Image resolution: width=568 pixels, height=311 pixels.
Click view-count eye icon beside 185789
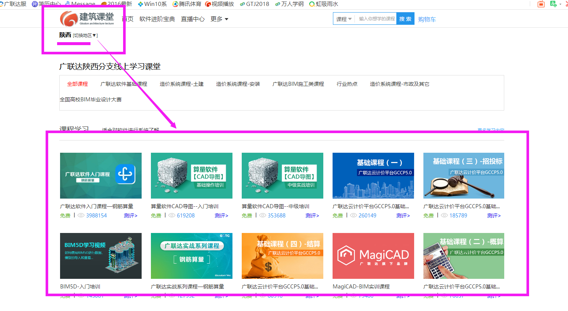click(x=444, y=215)
